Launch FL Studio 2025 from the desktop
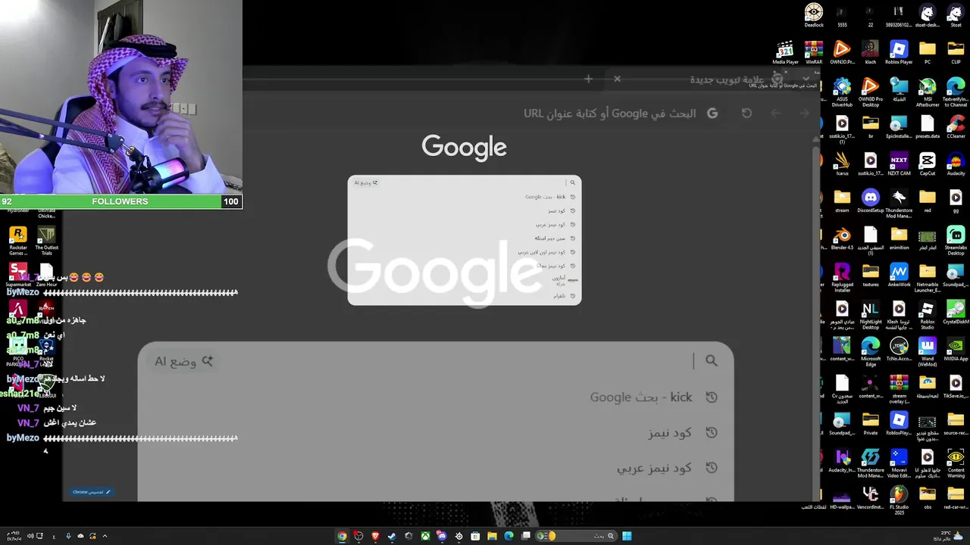Image resolution: width=970 pixels, height=545 pixels. tap(899, 500)
